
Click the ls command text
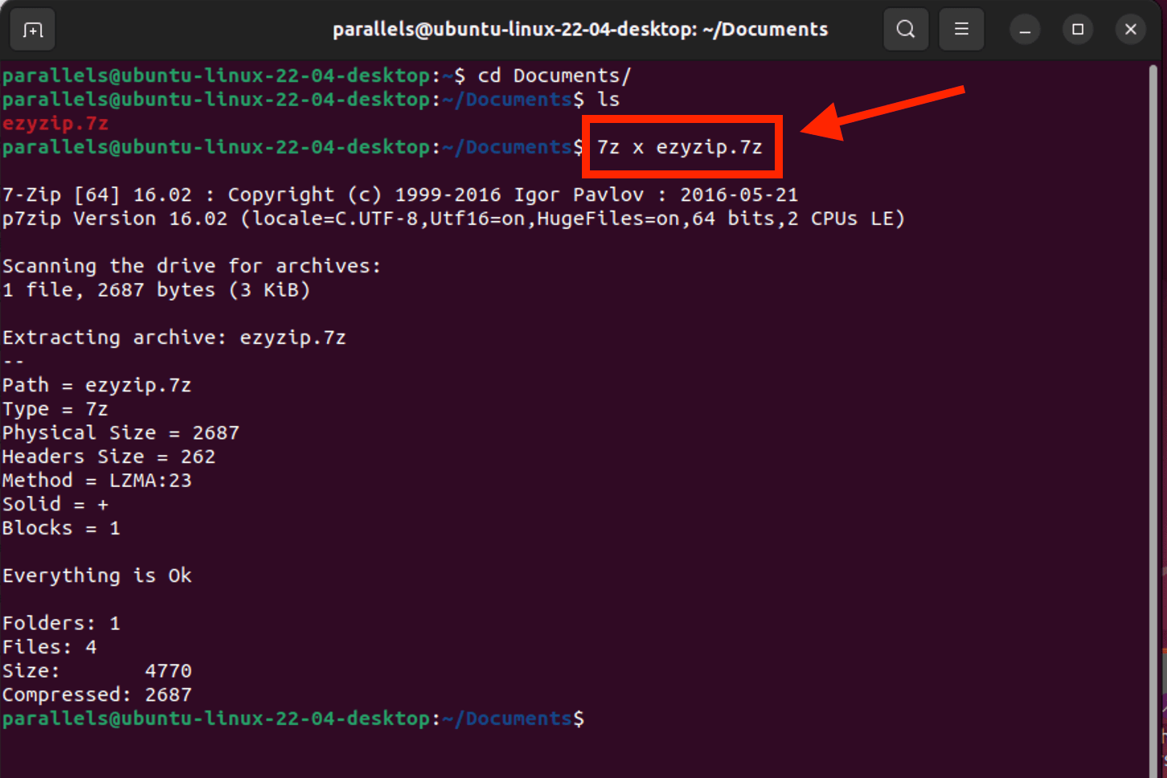612,99
